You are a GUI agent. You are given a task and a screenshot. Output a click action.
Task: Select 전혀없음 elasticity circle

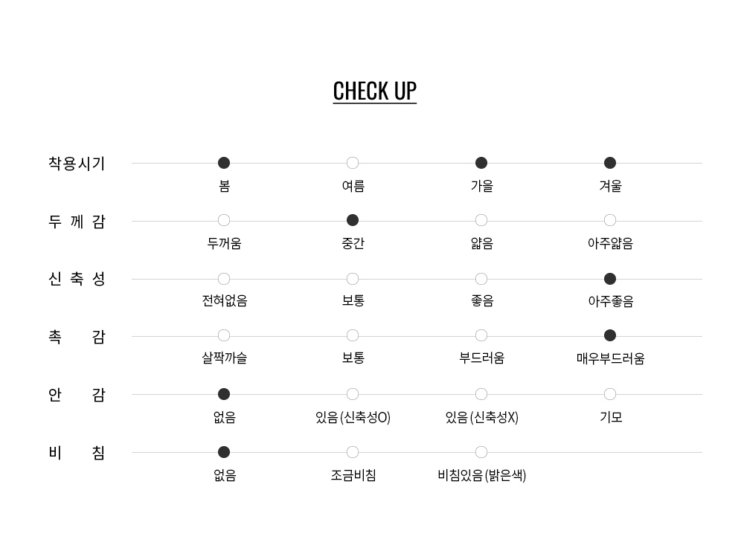224,279
